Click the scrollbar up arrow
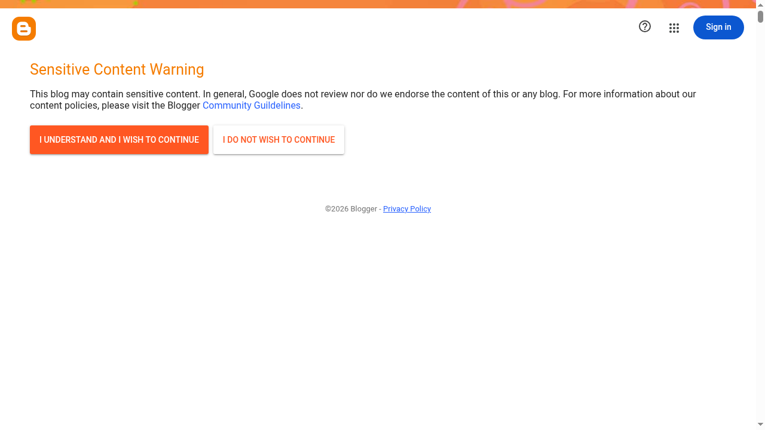The height and width of the screenshot is (430, 765). [760, 4]
